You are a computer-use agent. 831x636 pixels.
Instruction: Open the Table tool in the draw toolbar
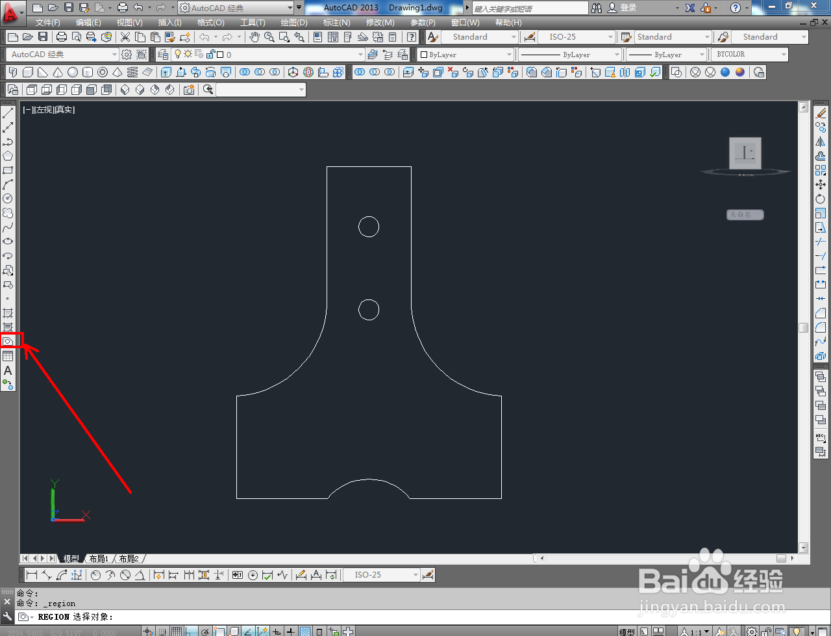pos(8,356)
